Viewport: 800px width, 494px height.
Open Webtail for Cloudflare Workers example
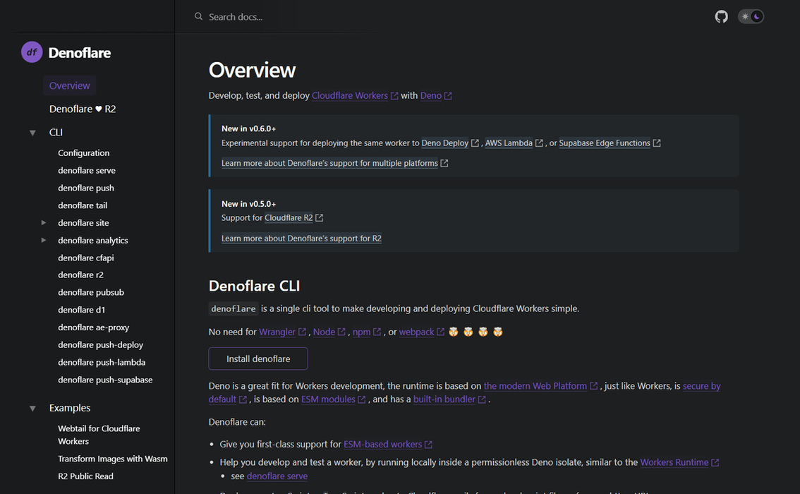pos(99,435)
